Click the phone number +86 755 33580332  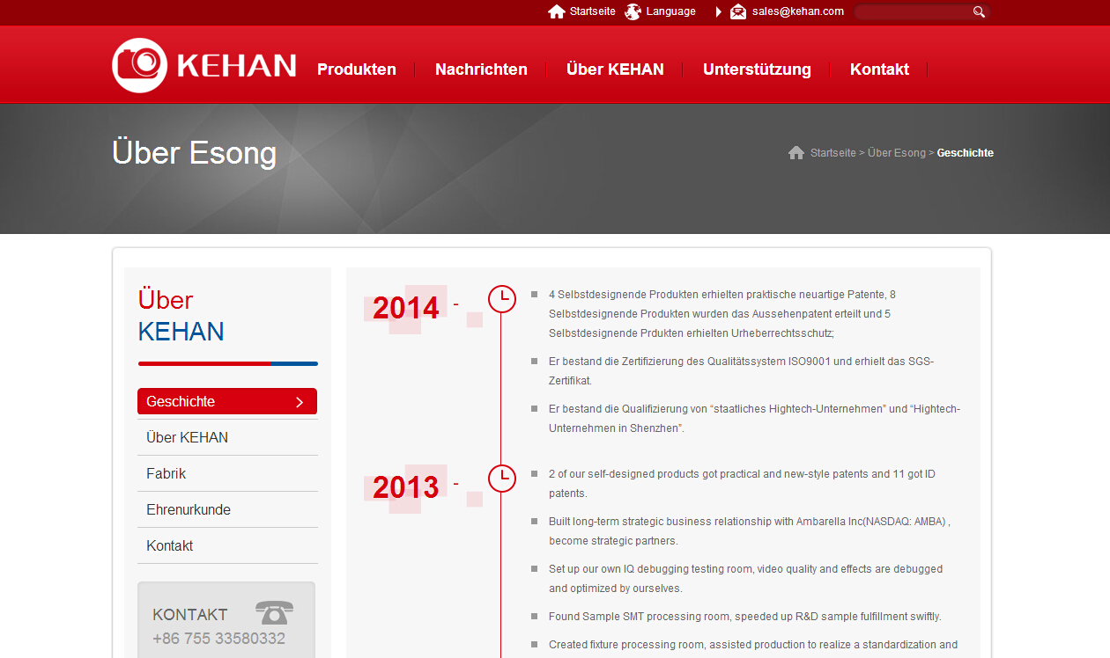coord(218,639)
